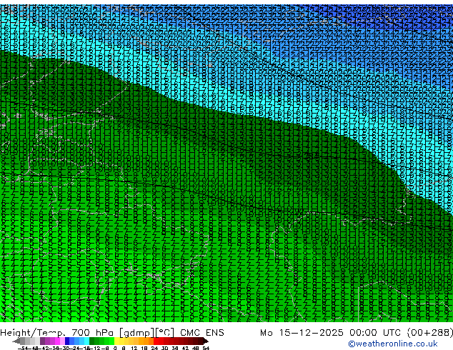
Task: Click the '-54' legend value
Action: 23,348
